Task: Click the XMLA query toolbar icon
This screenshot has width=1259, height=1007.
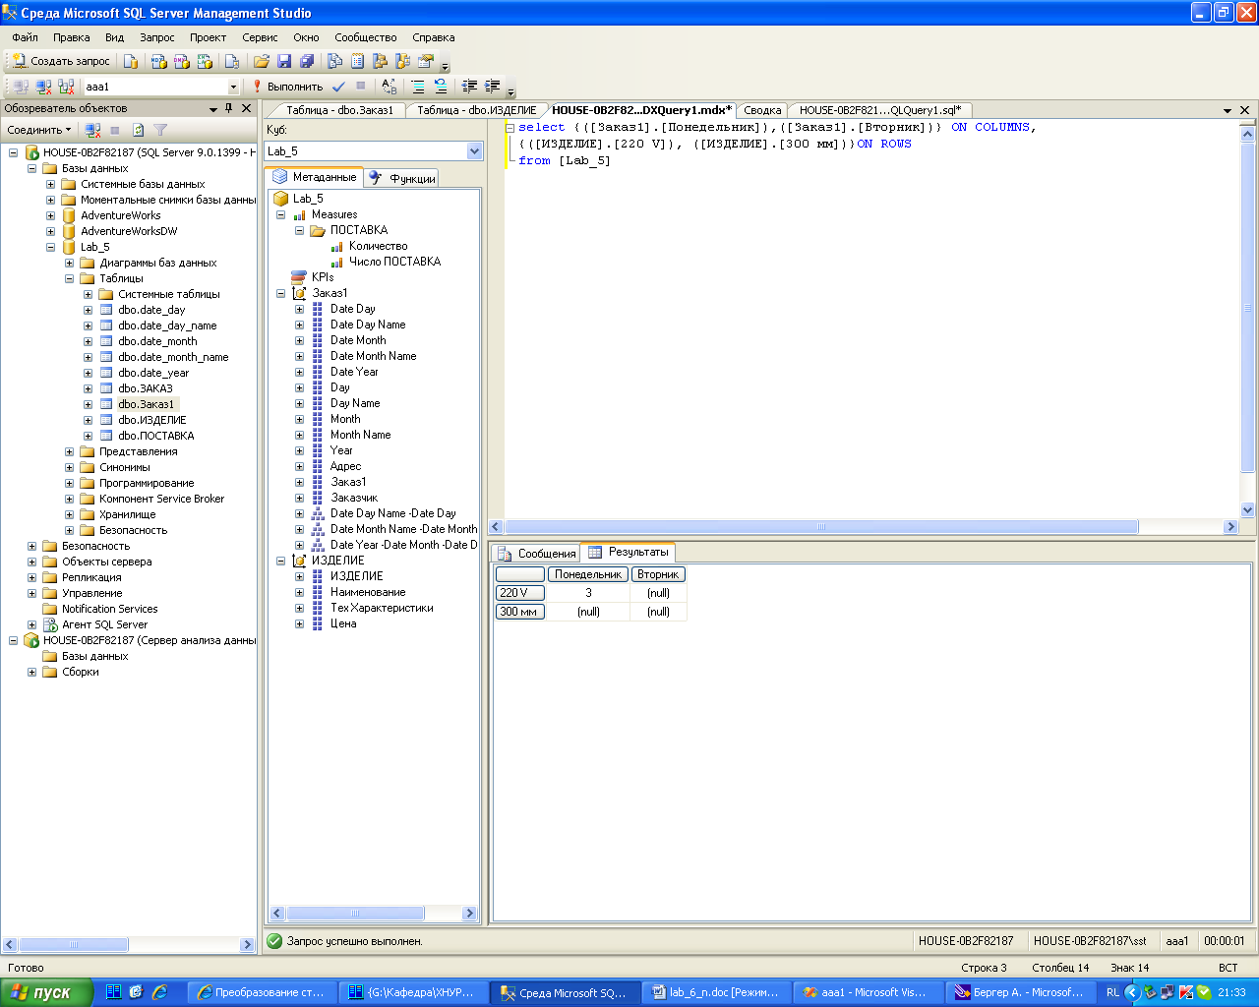Action: point(205,61)
